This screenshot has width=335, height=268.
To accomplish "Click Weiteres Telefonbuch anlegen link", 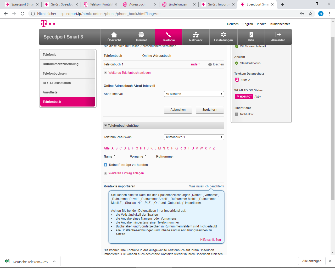I will click(130, 73).
